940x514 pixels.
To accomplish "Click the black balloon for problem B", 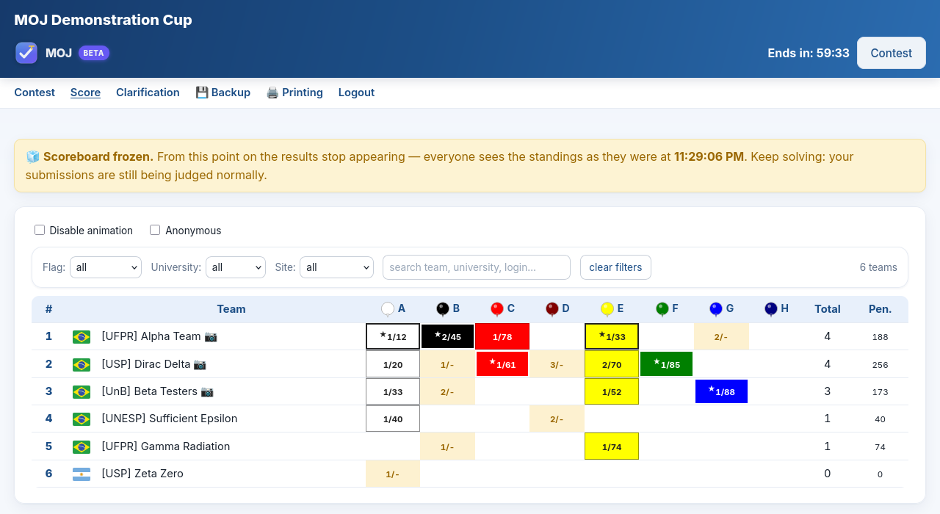I will click(x=443, y=309).
